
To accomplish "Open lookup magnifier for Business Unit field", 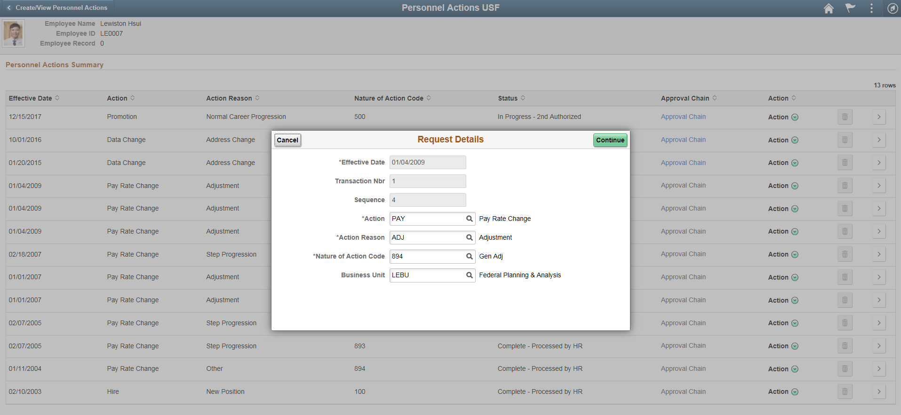I will tap(469, 275).
